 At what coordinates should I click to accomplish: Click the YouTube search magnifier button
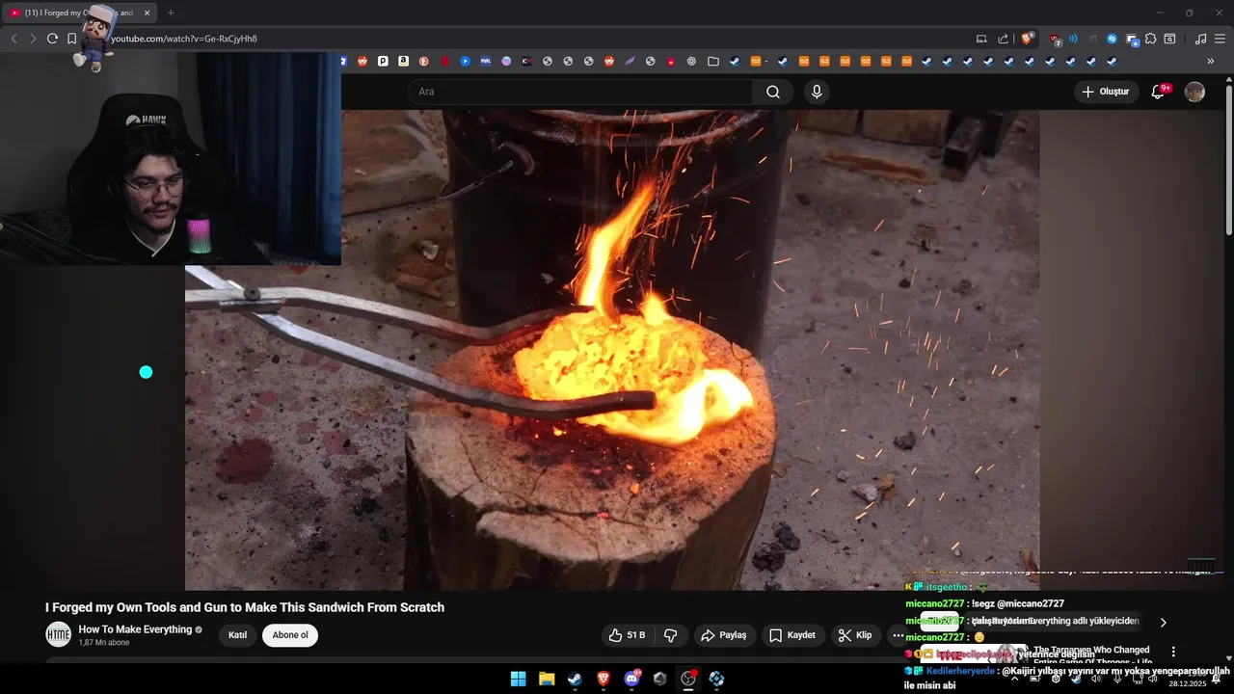point(773,92)
